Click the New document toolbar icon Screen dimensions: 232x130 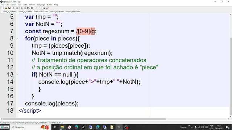[x=3, y=8]
